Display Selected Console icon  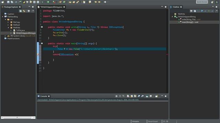(151, 96)
